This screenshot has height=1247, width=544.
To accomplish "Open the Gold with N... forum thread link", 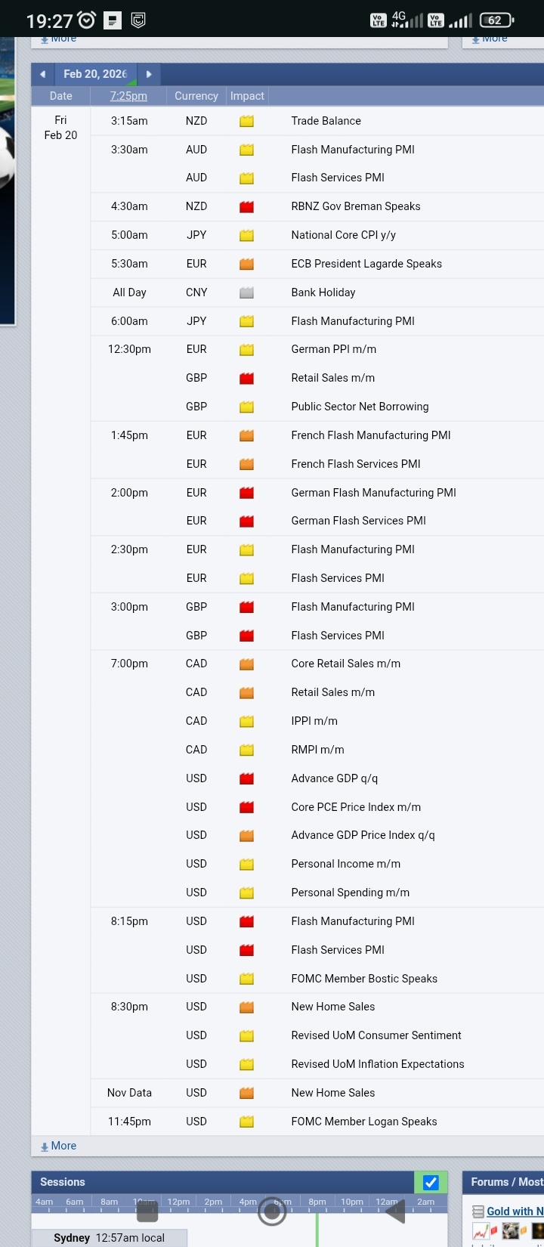I will coord(514,1211).
